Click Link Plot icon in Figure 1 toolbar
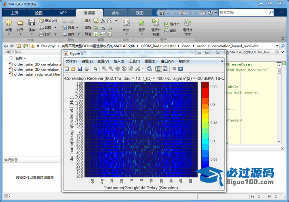Viewport: 289px width, 202px height. pos(150,69)
